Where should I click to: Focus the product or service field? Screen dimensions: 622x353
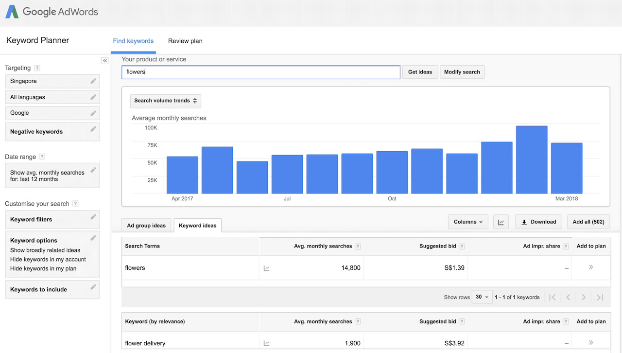coord(261,72)
